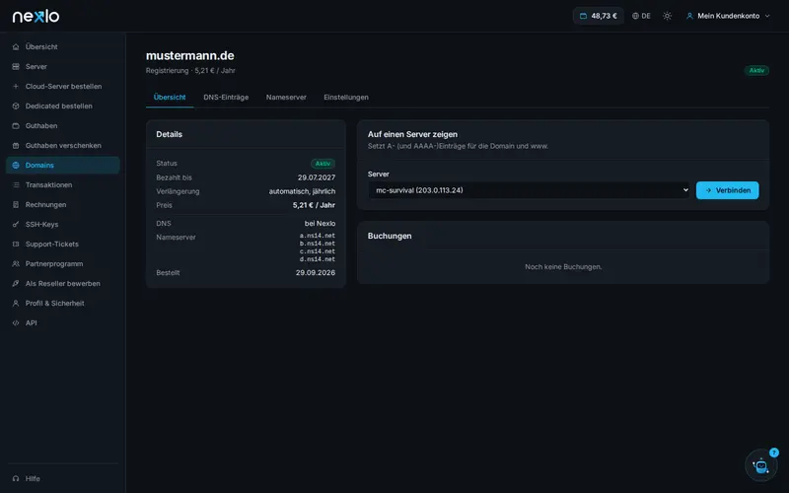
Task: Open Guthaben verschenken sidebar entry
Action: [63, 145]
